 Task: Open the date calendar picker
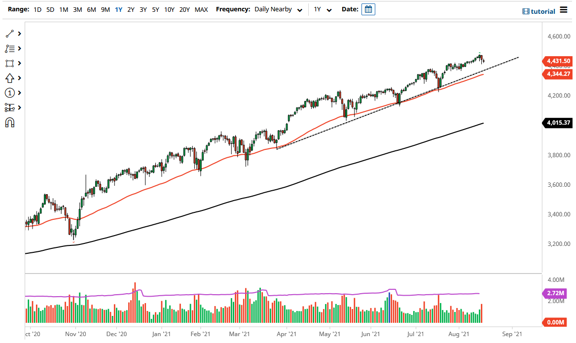[368, 9]
